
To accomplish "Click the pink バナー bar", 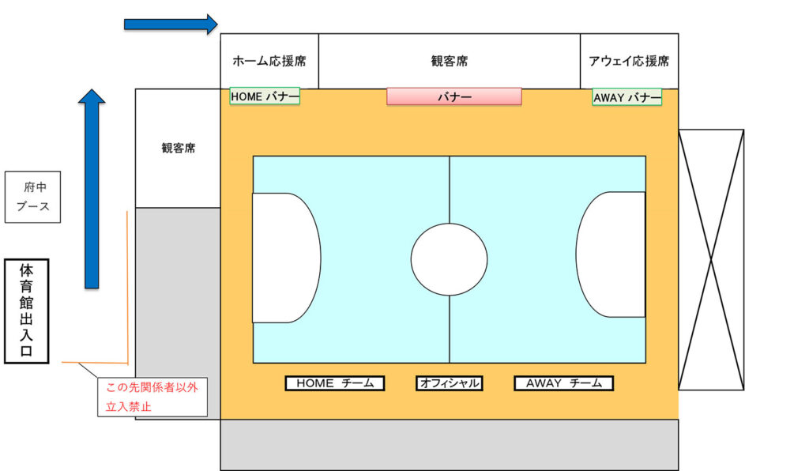I will 454,96.
